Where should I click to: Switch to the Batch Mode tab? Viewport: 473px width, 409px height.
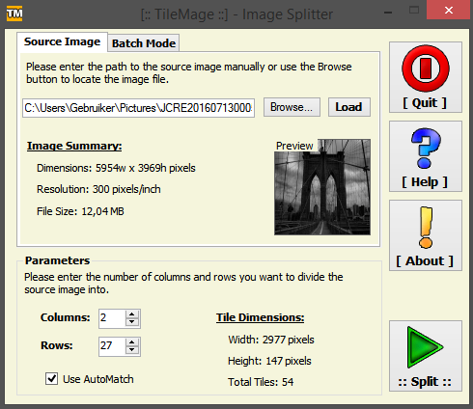pyautogui.click(x=144, y=43)
